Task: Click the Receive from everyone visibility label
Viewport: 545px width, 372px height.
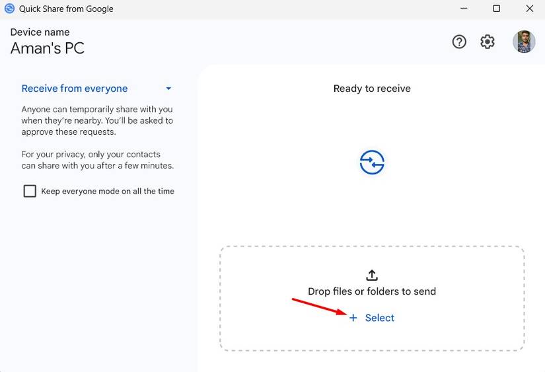Action: [75, 89]
